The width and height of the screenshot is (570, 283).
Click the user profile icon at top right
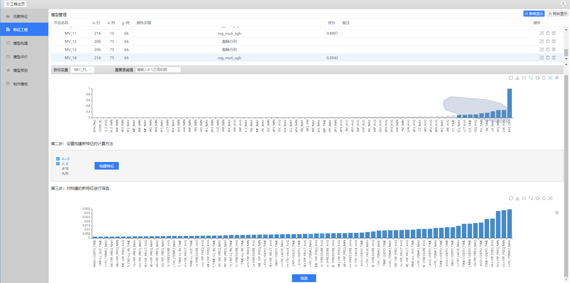point(563,4)
